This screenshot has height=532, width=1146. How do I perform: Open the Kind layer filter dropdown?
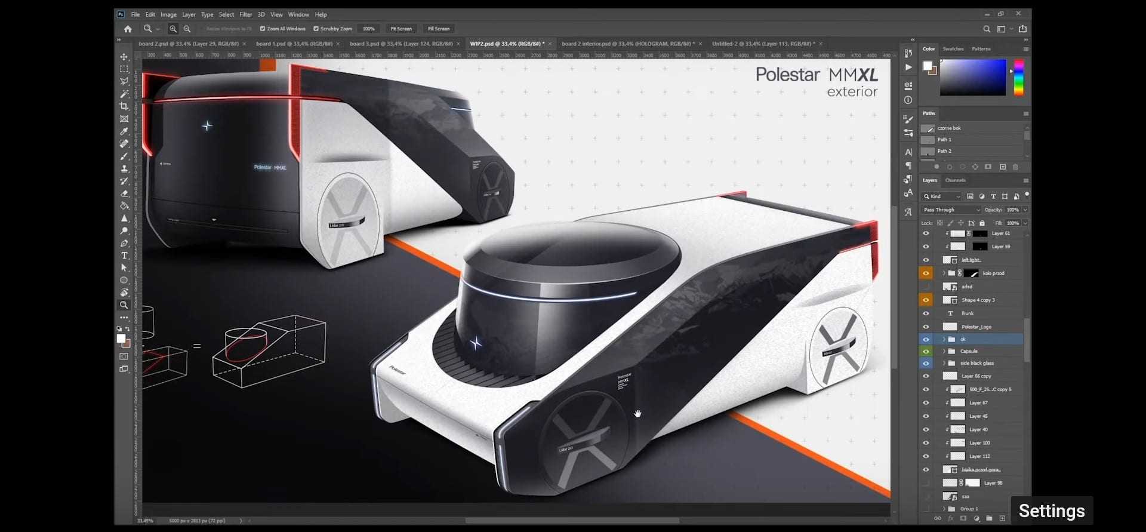(942, 196)
